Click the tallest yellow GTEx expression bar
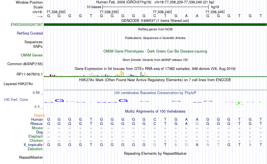 [121, 74]
